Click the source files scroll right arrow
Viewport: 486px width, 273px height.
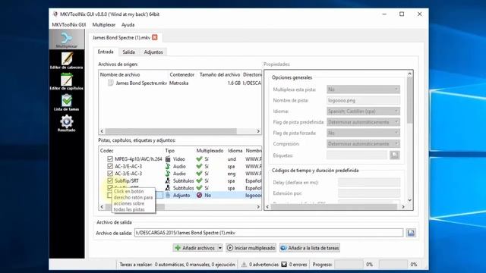pos(258,131)
